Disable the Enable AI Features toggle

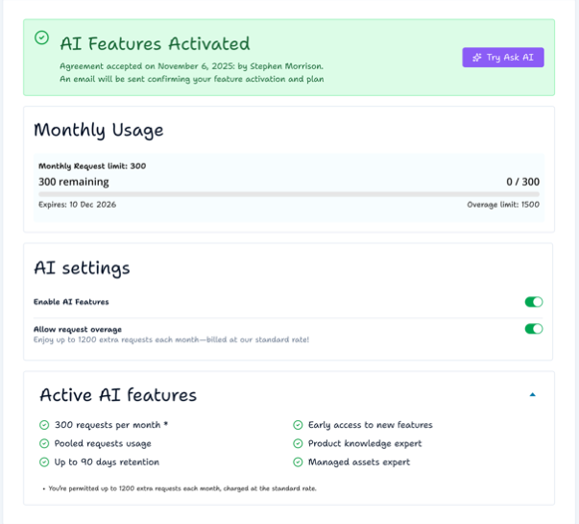(533, 302)
